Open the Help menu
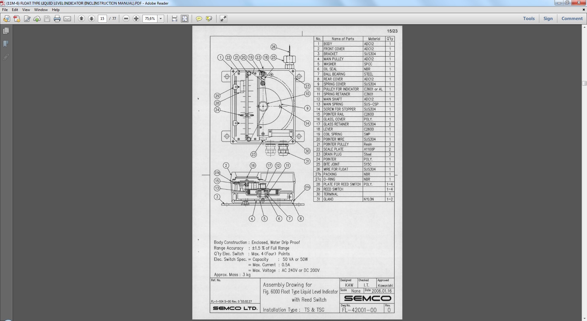Image resolution: width=587 pixels, height=321 pixels. [x=56, y=10]
